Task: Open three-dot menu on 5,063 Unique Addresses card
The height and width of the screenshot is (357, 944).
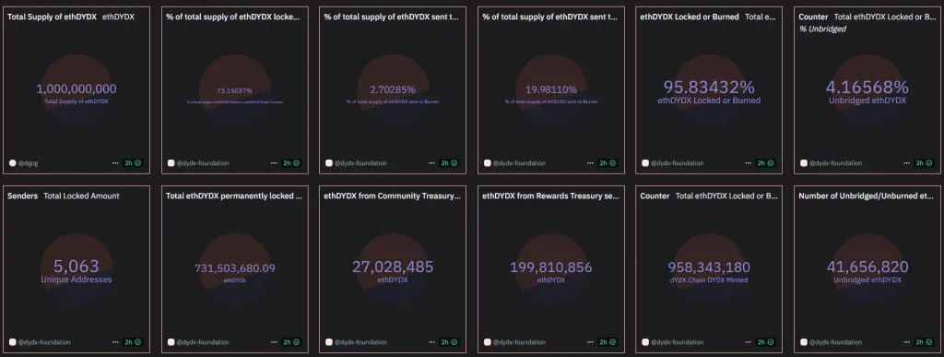Action: click(115, 342)
